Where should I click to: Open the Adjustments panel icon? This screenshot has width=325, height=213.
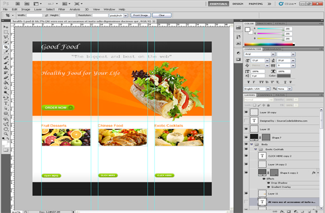click(x=238, y=53)
